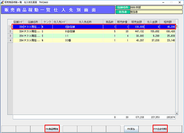This screenshot has height=133, width=184.
Task: Select row number 3 in the grid
Action: click(x=10, y=36)
